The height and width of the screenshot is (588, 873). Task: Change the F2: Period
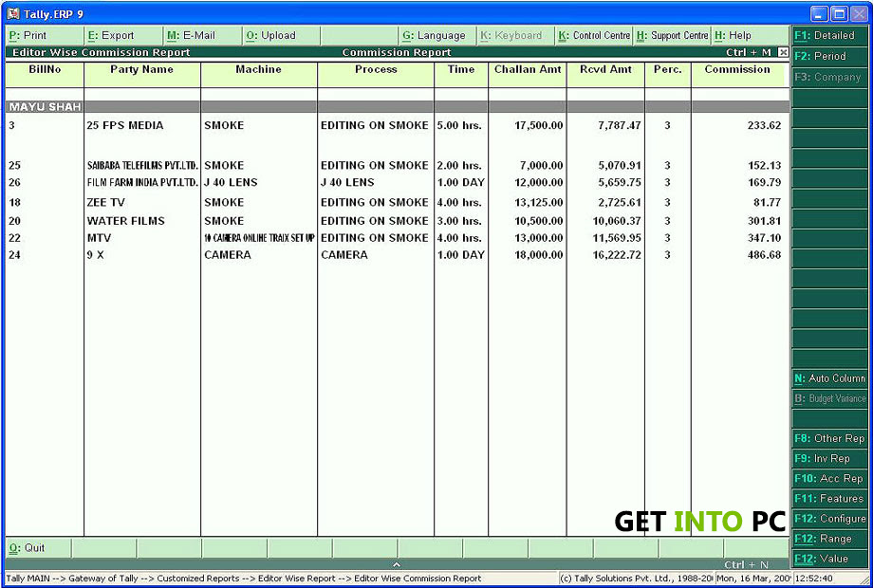[829, 56]
